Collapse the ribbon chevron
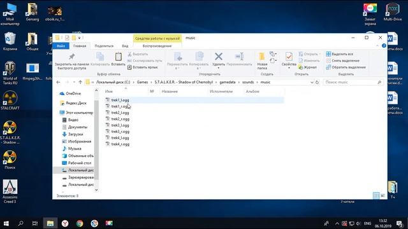This screenshot has width=408, height=229. tap(377, 46)
